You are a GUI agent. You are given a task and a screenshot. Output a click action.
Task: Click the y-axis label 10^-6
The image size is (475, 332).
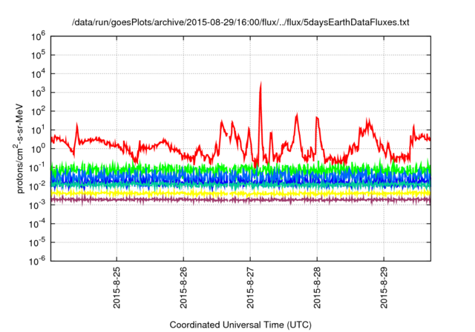[x=37, y=262]
